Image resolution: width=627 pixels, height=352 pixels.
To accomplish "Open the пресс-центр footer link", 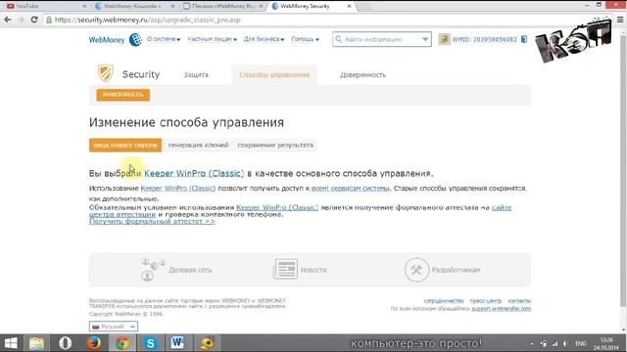I will [486, 300].
